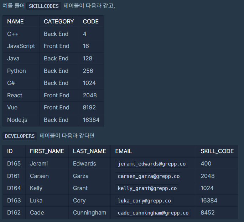Click developer ID D164
This screenshot has height=222, width=244.
coord(14,188)
